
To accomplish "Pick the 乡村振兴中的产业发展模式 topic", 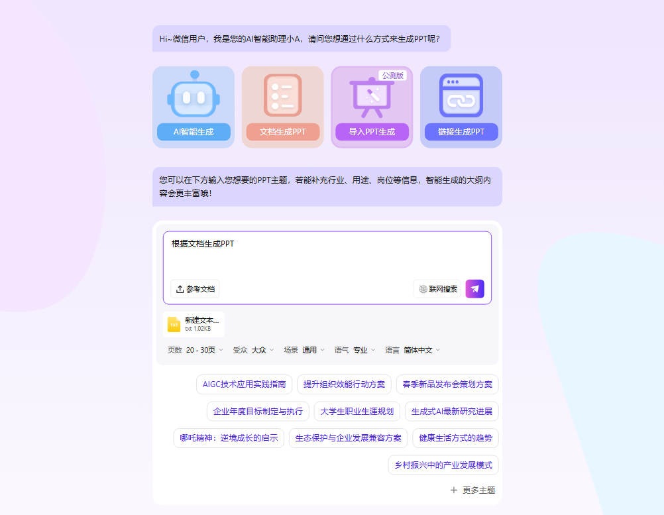I will 443,465.
